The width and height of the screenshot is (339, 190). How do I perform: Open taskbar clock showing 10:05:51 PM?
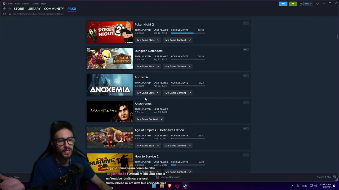pos(325,186)
